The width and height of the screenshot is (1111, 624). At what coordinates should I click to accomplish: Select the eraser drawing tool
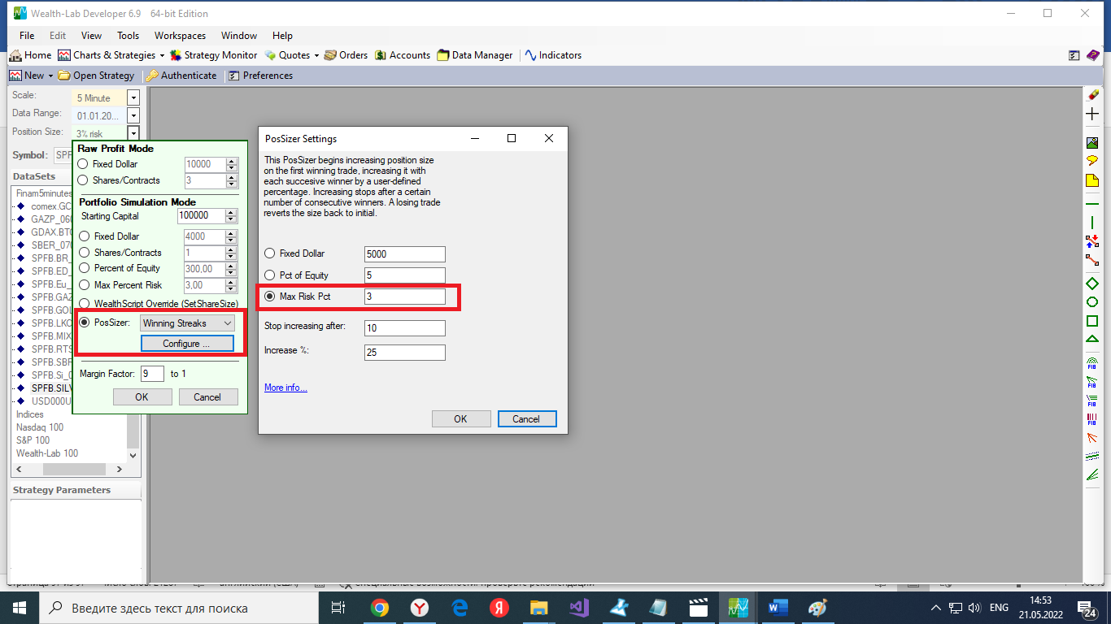[1092, 95]
